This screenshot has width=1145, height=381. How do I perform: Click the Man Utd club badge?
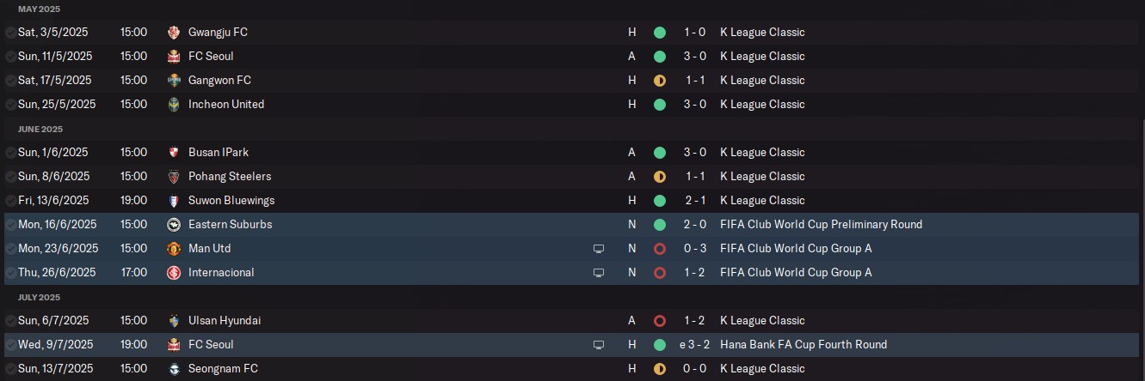tap(174, 249)
